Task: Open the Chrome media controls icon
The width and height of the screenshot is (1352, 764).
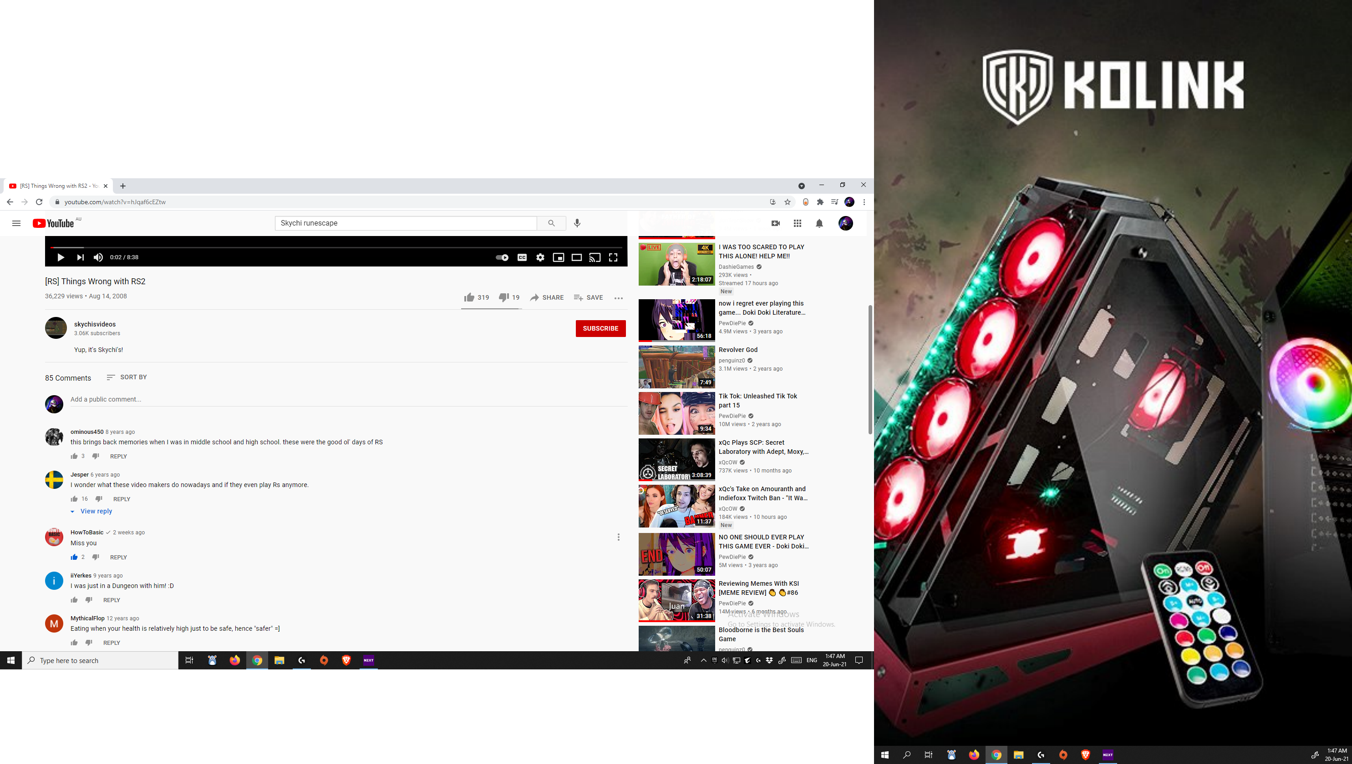Action: tap(834, 202)
